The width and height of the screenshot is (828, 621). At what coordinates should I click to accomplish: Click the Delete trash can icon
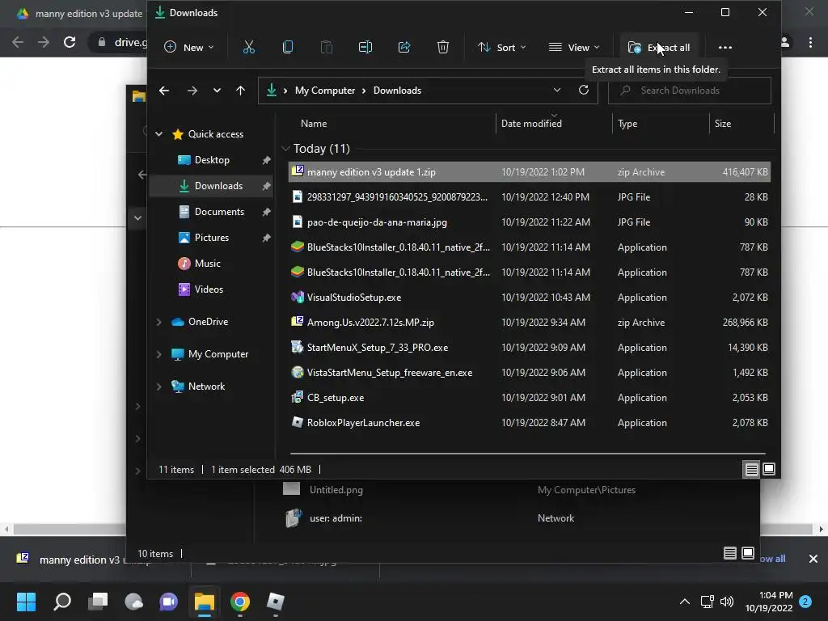443,47
